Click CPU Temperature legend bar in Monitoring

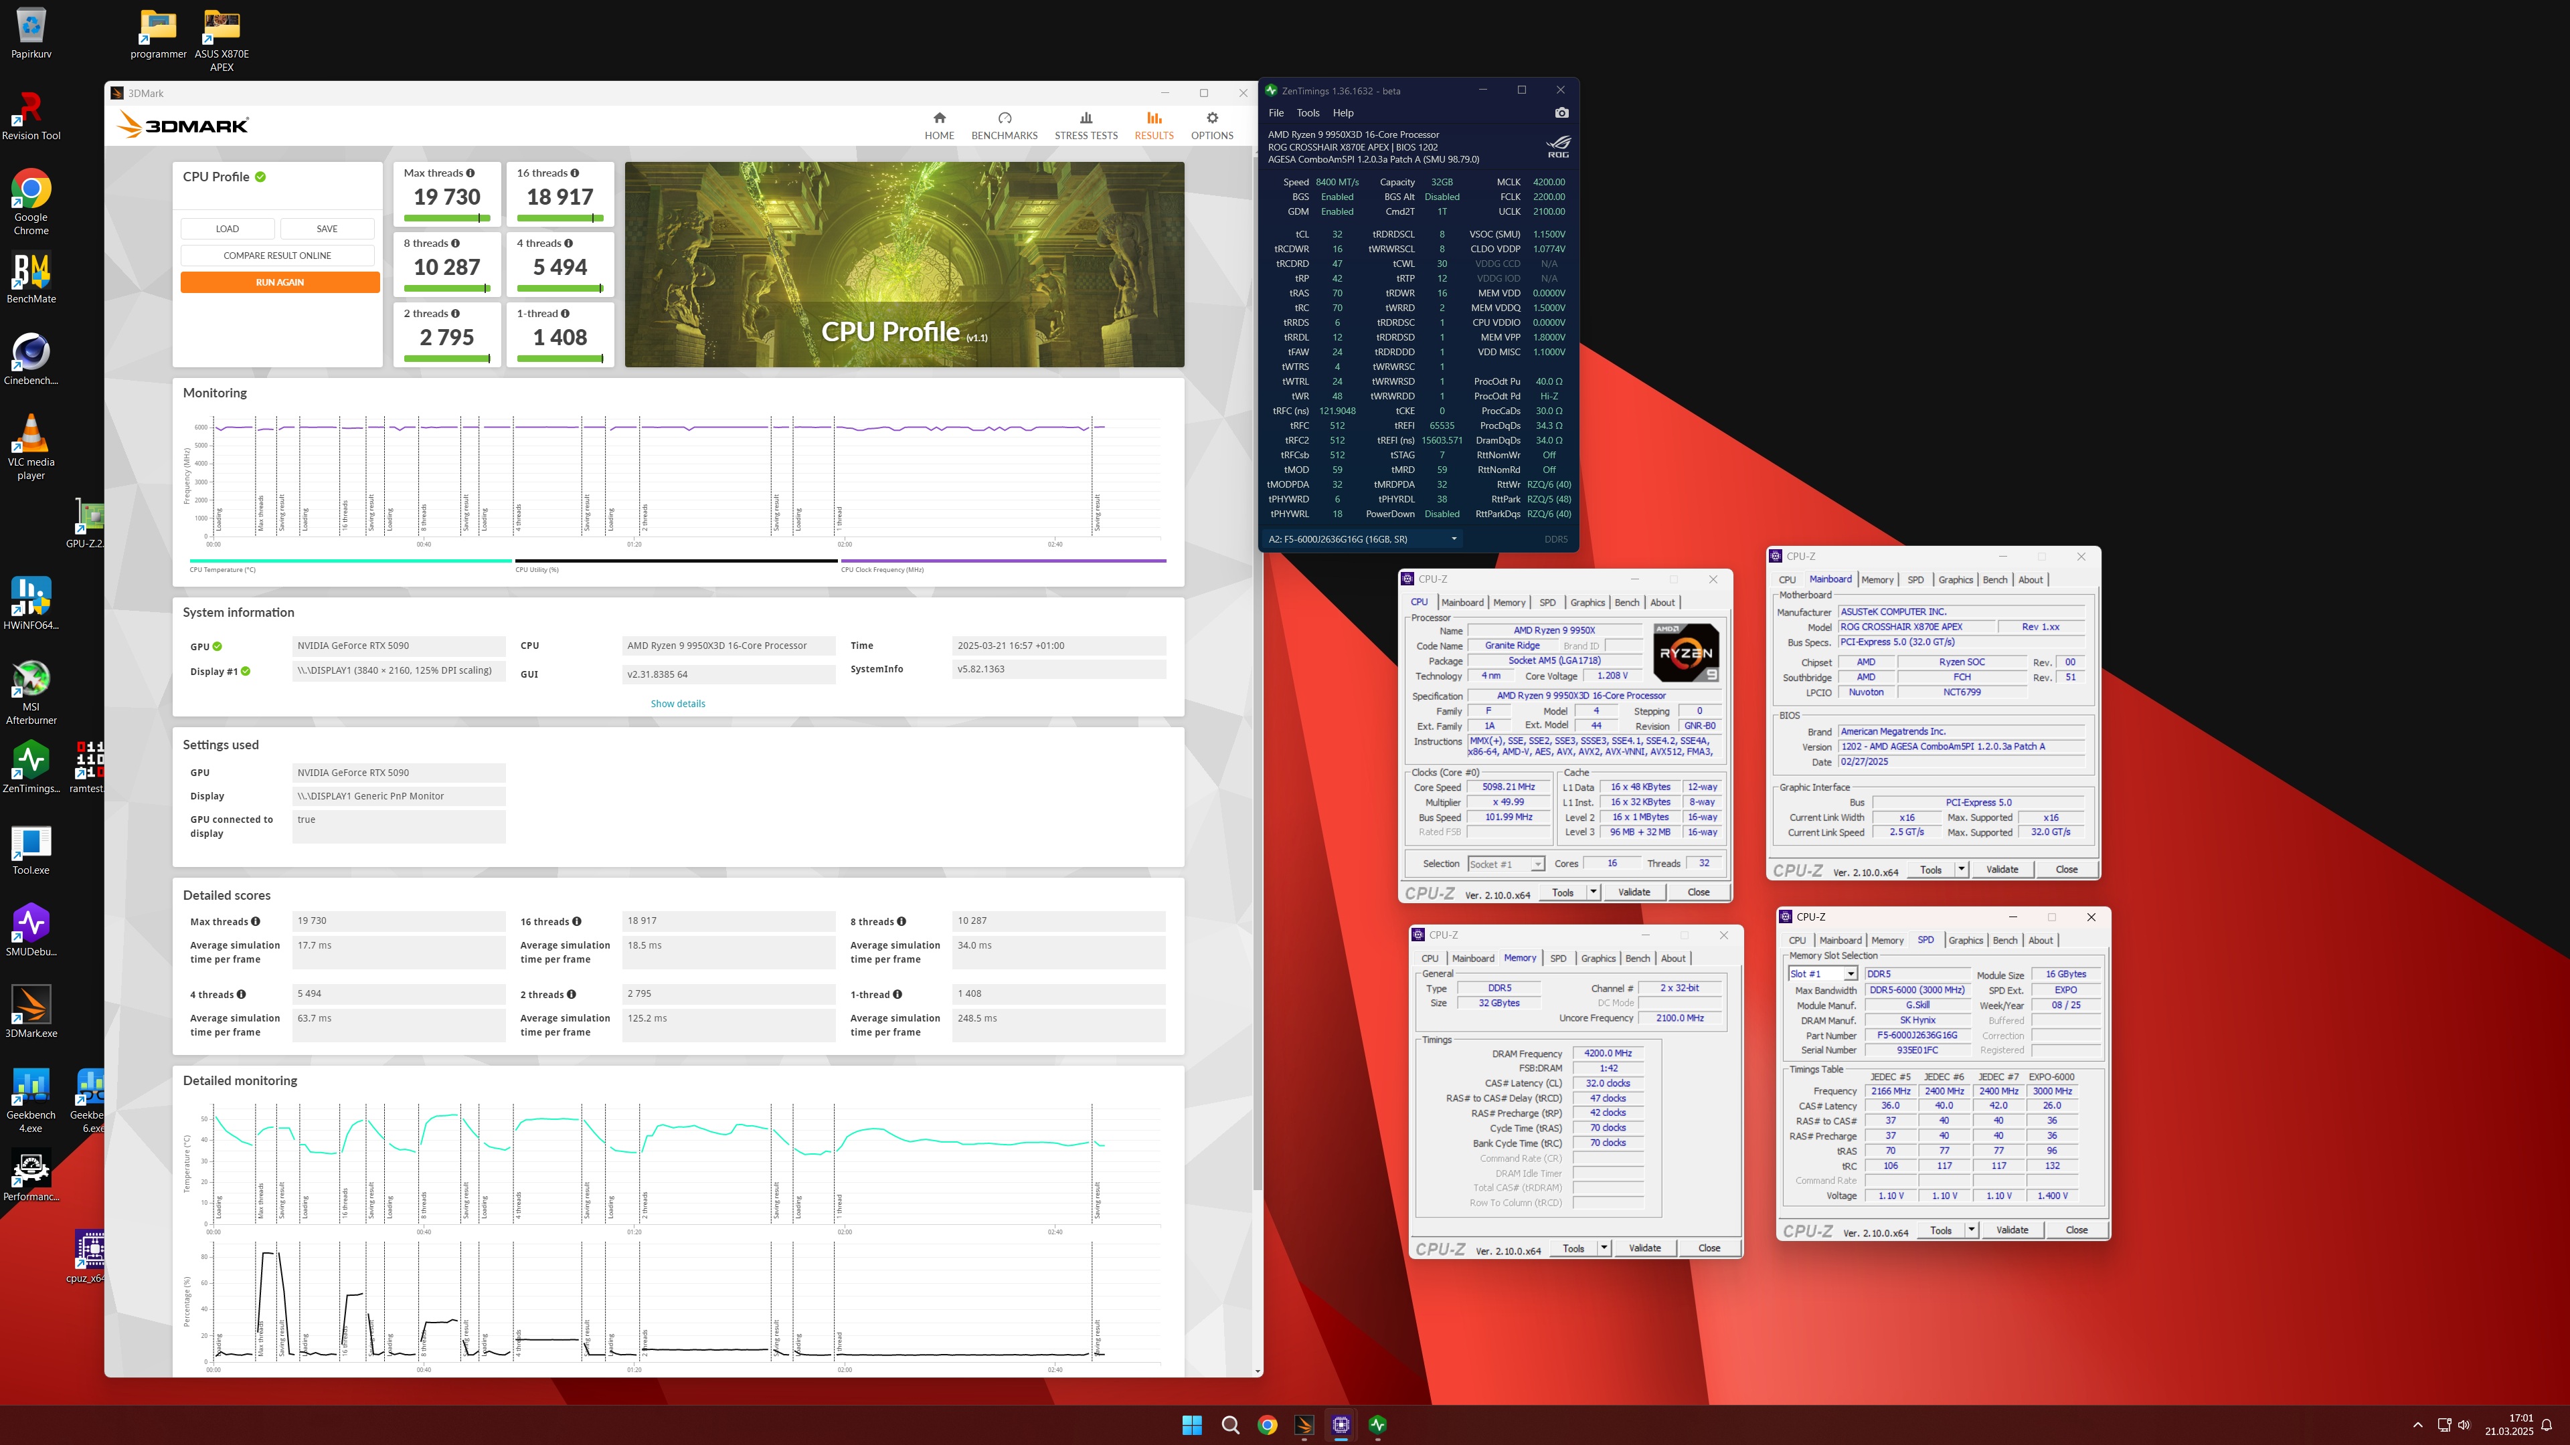pos(350,561)
